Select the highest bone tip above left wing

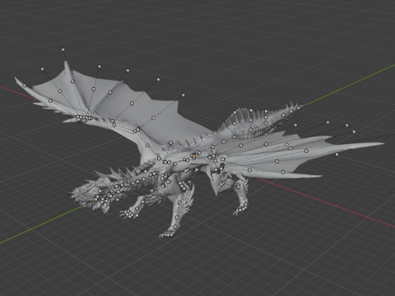(x=63, y=50)
